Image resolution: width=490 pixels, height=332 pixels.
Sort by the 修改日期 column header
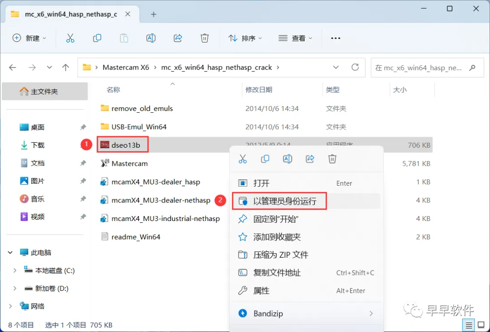point(259,90)
